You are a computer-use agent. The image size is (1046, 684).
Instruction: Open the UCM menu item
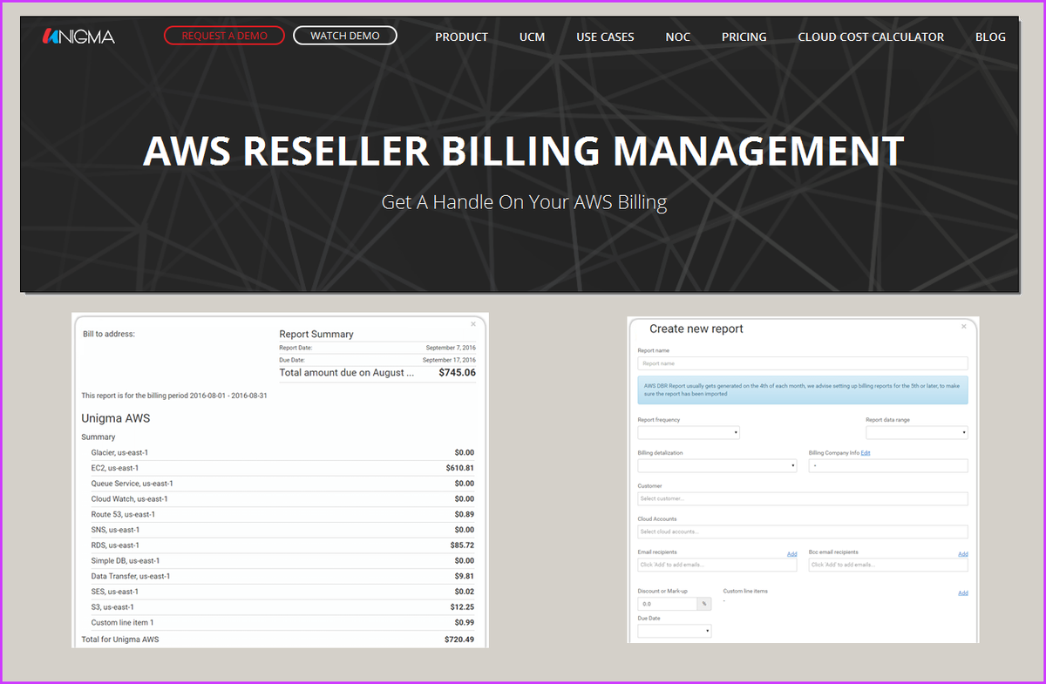532,37
